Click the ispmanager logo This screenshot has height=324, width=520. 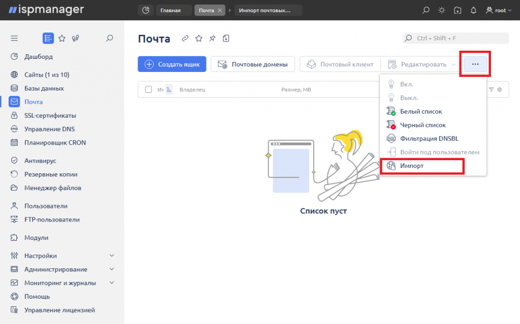(x=46, y=10)
